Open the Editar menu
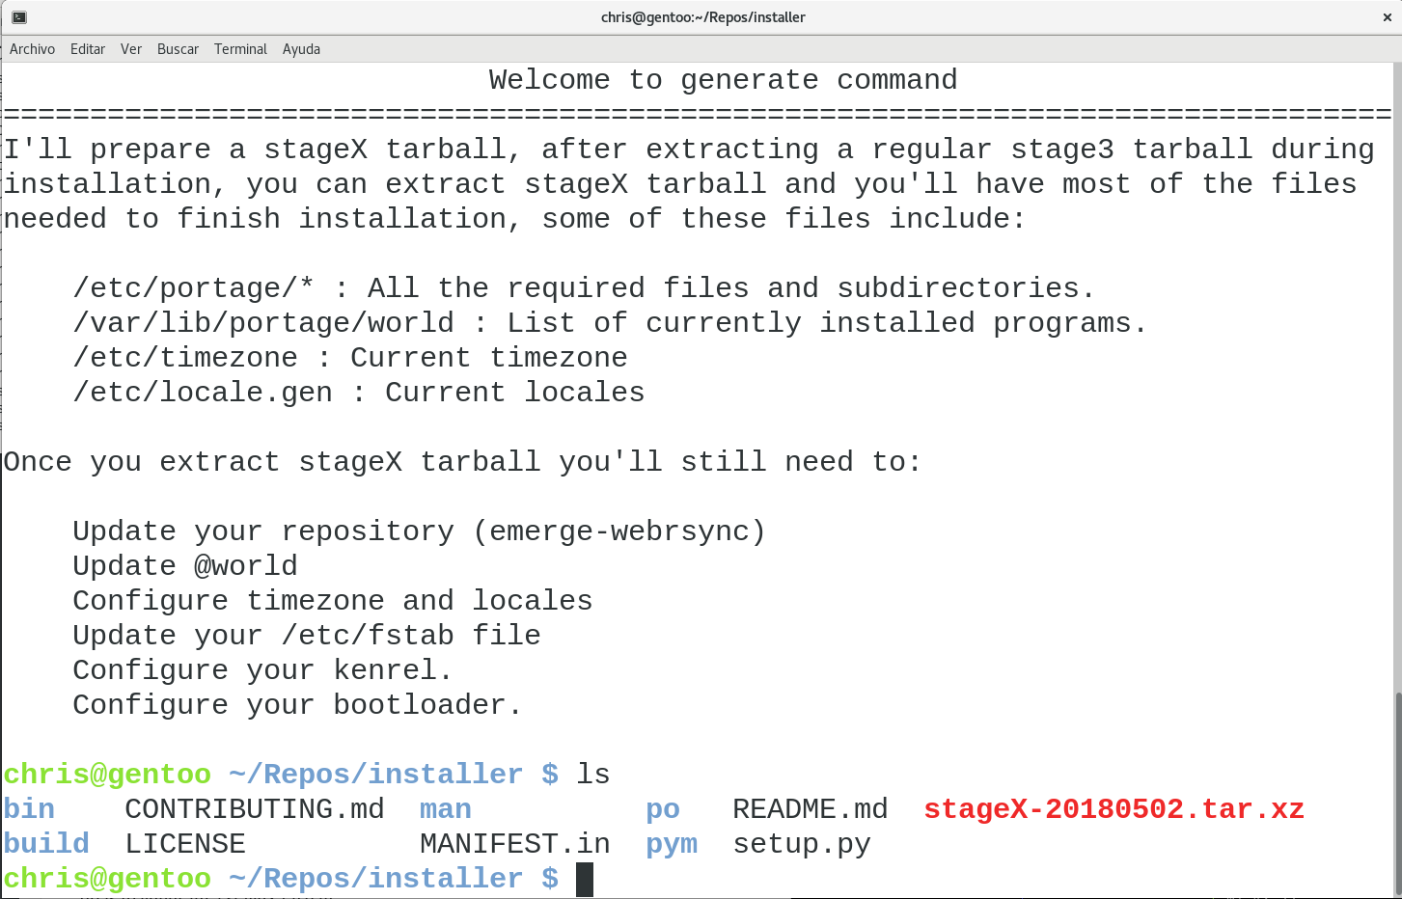The image size is (1402, 899). 88,49
